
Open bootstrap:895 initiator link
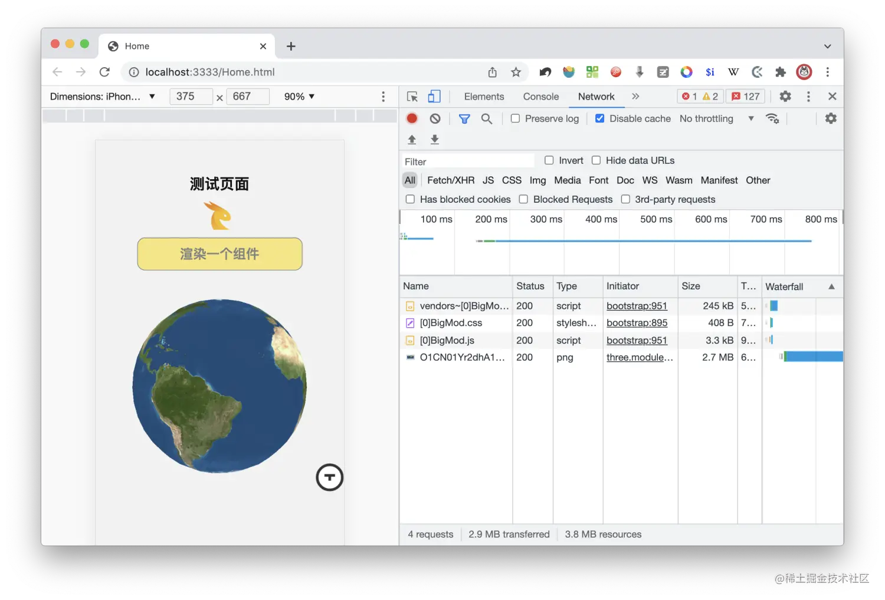tap(637, 323)
